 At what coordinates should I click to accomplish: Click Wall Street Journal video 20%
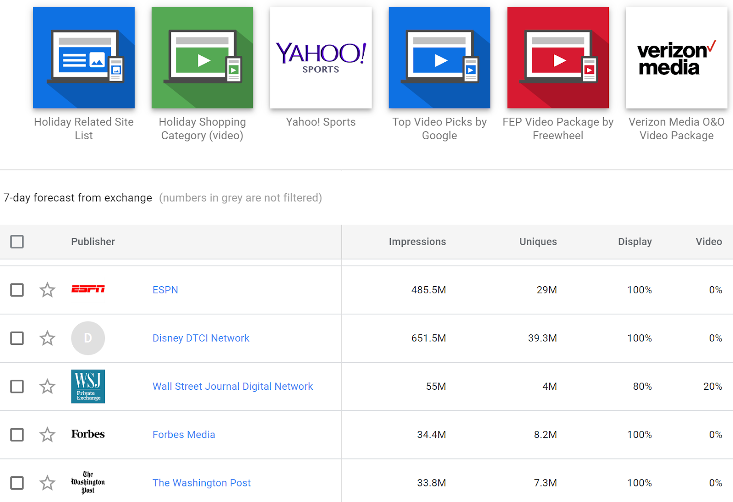pos(713,386)
